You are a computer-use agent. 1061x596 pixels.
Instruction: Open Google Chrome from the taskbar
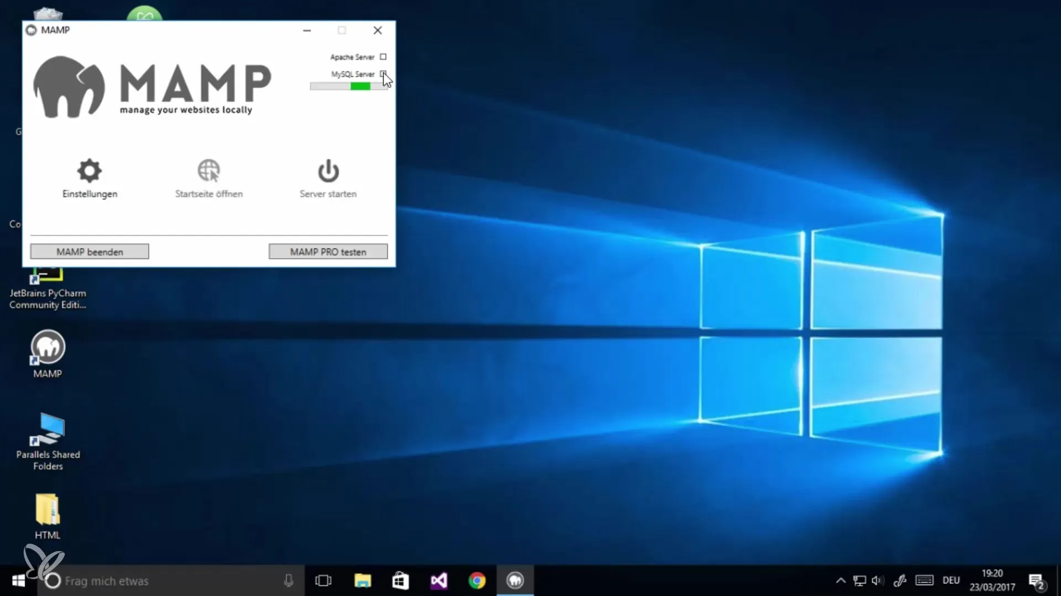[x=477, y=581]
